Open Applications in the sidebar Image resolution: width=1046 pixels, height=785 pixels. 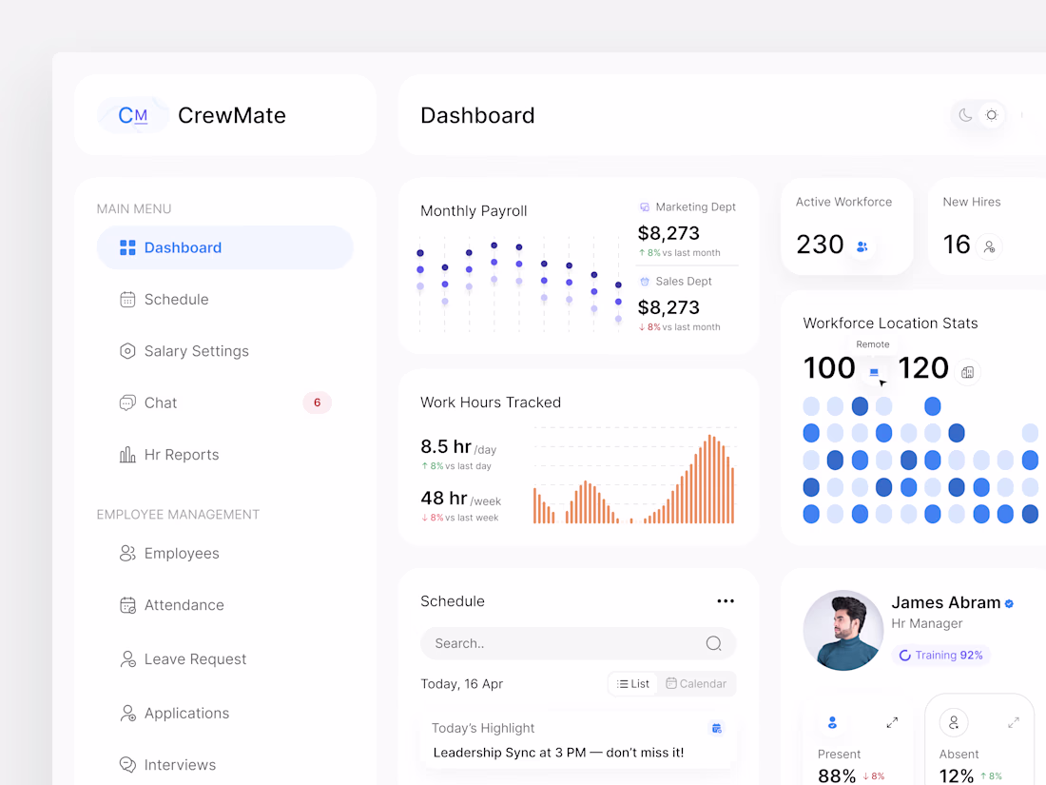[224, 714]
